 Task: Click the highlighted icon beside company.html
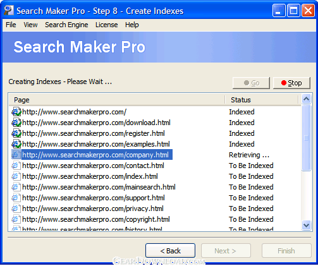click(x=16, y=155)
